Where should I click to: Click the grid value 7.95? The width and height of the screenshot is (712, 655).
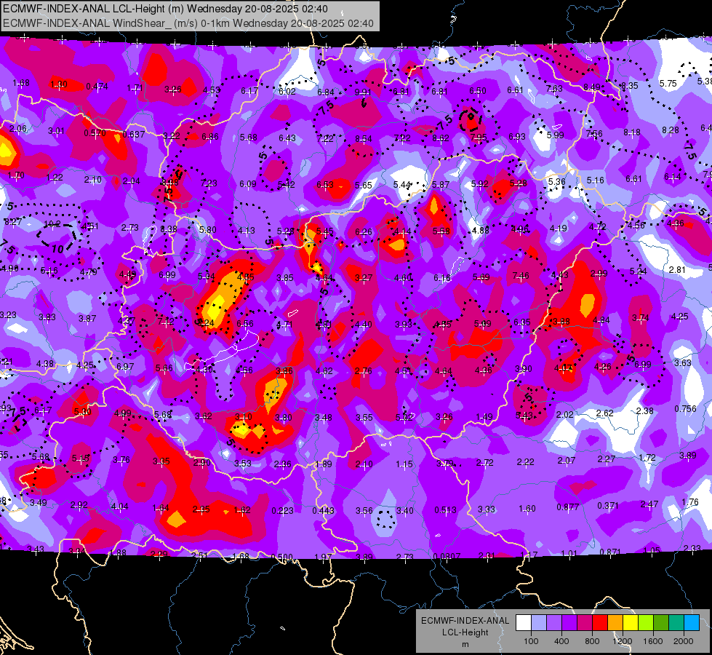pyautogui.click(x=479, y=138)
